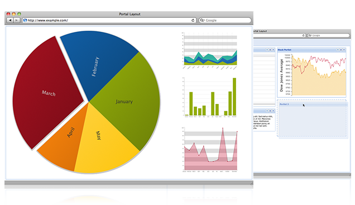The width and height of the screenshot is (355, 205).
Task: Click the front window's Google search field
Action: click(x=225, y=20)
